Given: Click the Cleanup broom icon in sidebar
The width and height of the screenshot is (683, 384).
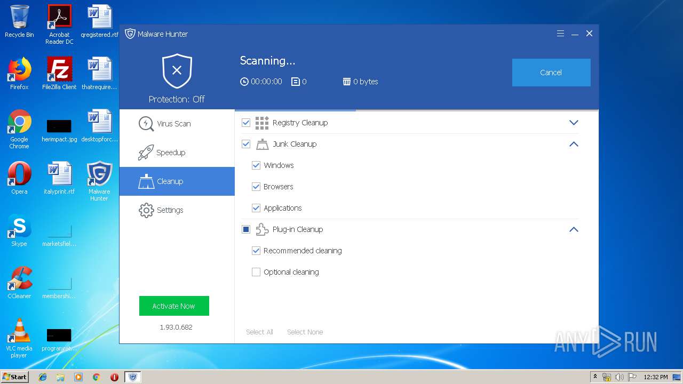Looking at the screenshot, I should (x=146, y=181).
